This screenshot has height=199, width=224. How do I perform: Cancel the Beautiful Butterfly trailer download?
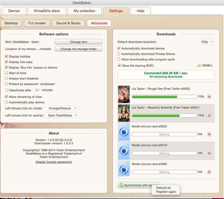tap(209, 116)
